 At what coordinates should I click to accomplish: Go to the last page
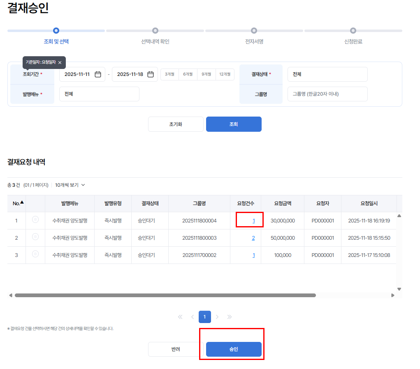click(x=229, y=317)
